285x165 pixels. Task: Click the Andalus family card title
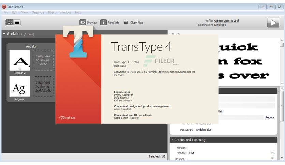coord(31,46)
